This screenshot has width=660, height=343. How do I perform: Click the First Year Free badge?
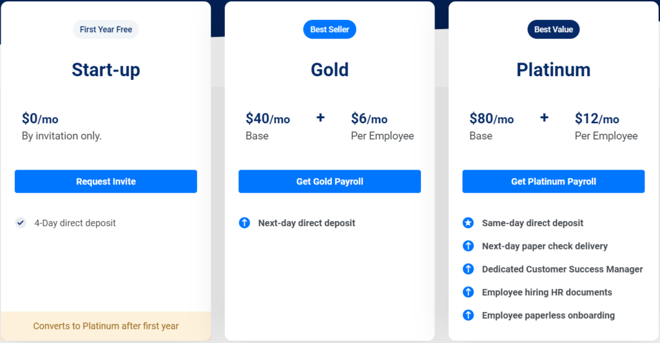click(106, 30)
